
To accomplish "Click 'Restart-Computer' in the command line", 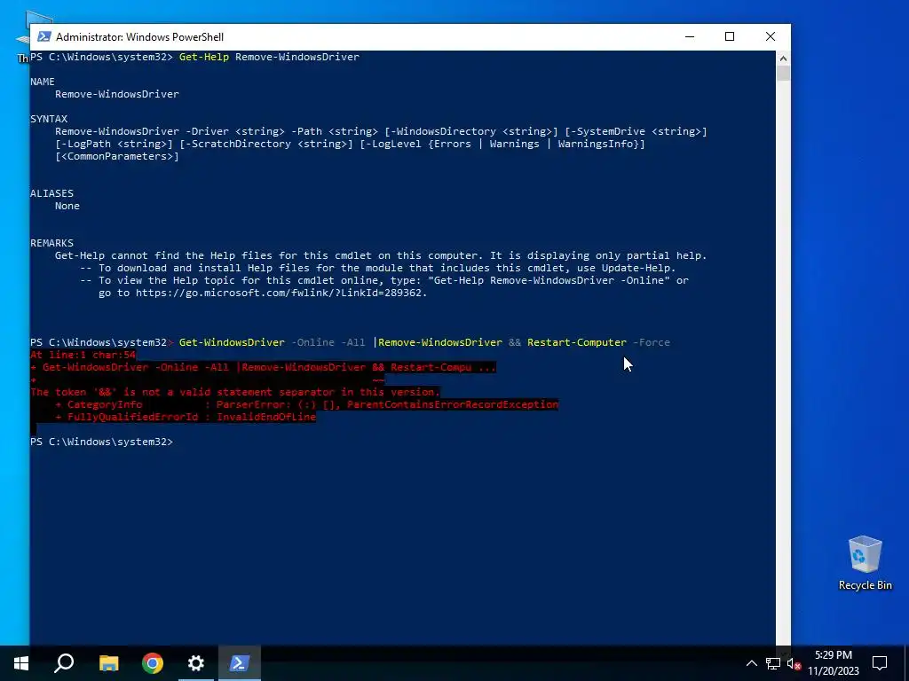I will (577, 342).
